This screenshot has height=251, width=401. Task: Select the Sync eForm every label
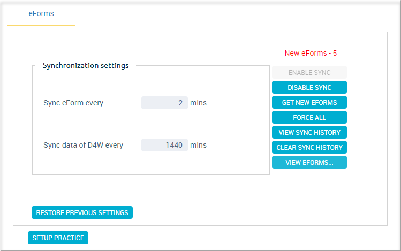tap(73, 103)
